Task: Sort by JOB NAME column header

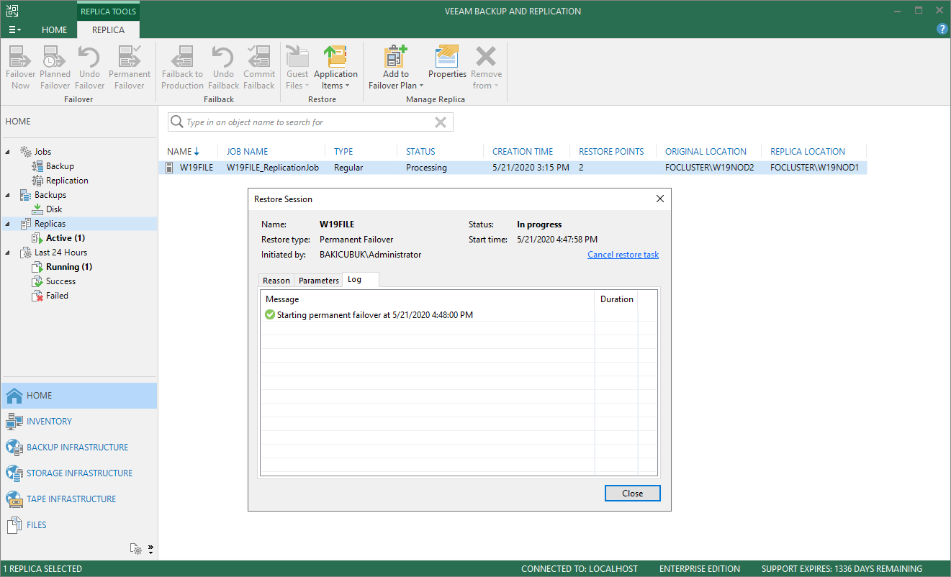Action: point(247,152)
